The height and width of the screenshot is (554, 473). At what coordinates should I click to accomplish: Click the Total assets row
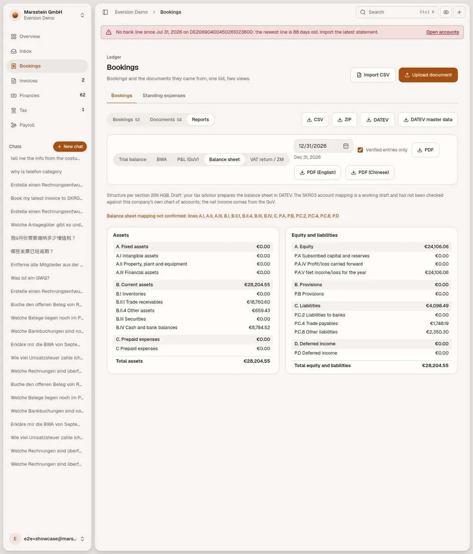coord(193,361)
